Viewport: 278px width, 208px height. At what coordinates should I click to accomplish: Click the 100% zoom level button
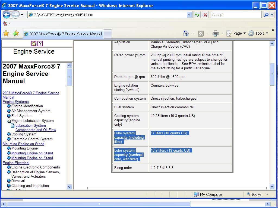[254, 194]
